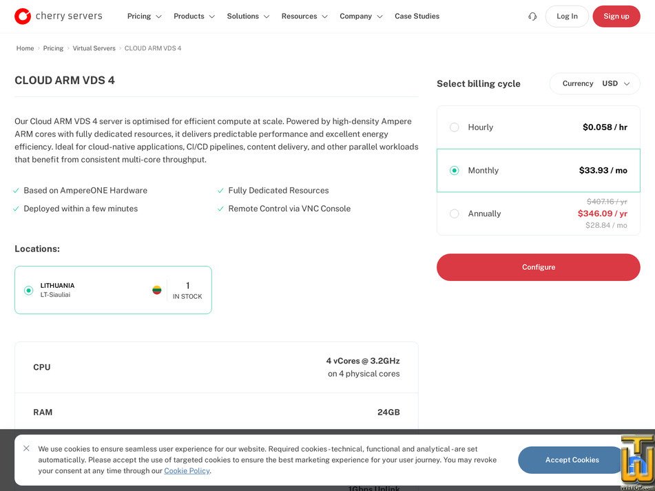This screenshot has height=491, width=655.
Task: Click the RAM row label
Action: pyautogui.click(x=43, y=412)
